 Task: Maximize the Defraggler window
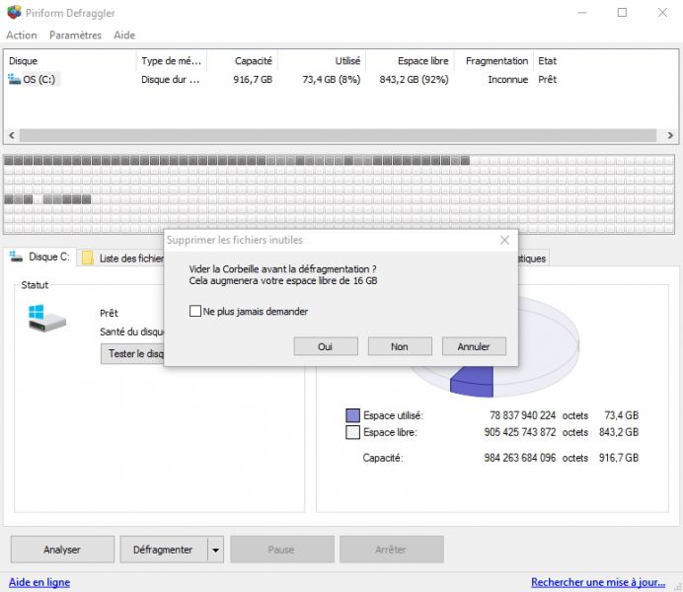click(x=623, y=13)
